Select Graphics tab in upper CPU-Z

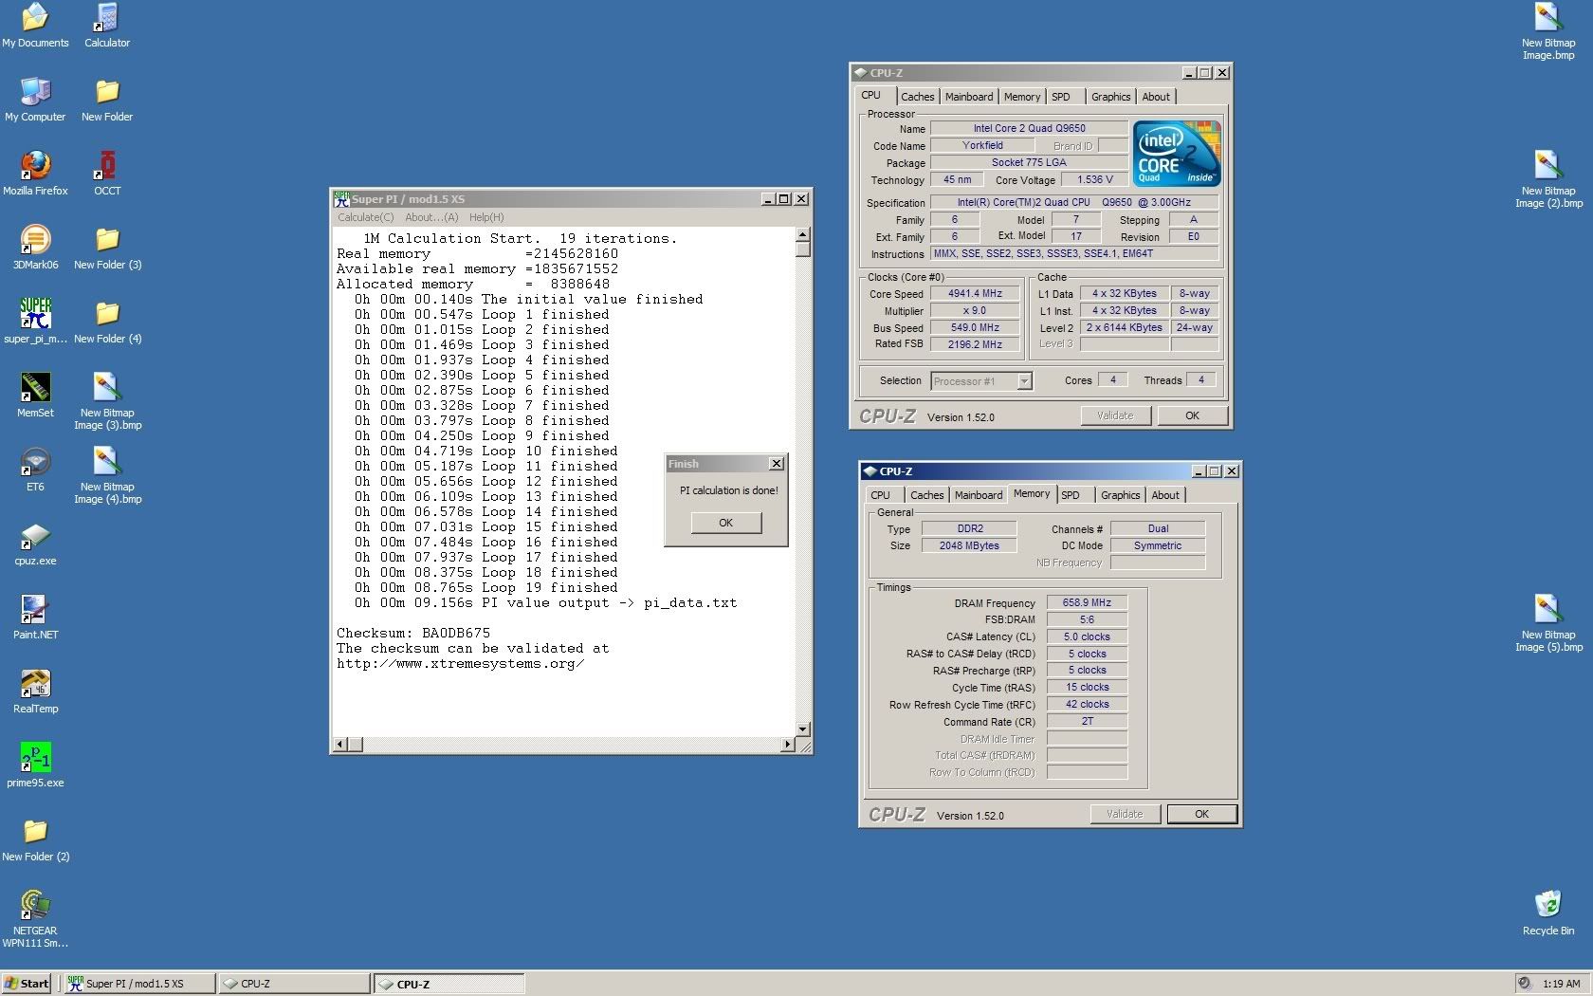1110,97
